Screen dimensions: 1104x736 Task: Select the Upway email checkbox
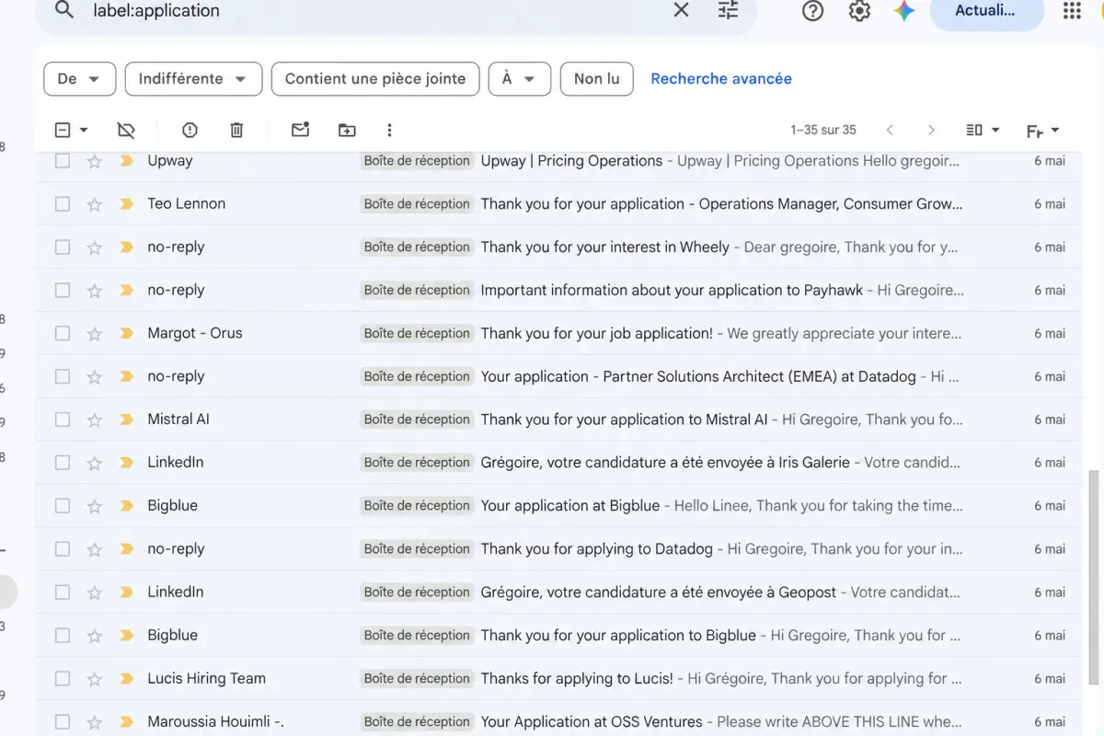click(x=63, y=161)
